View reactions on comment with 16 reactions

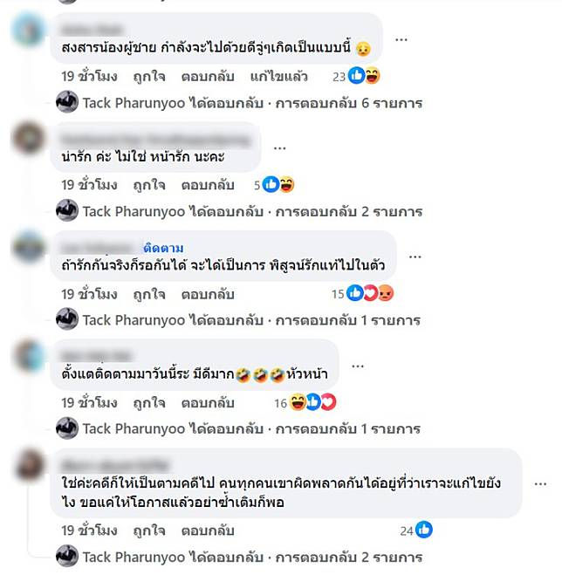click(305, 402)
